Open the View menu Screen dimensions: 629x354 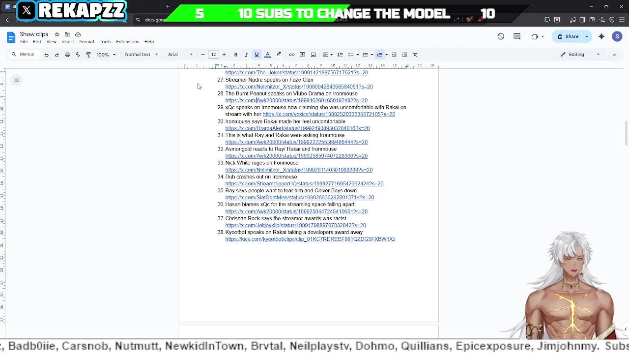(51, 42)
